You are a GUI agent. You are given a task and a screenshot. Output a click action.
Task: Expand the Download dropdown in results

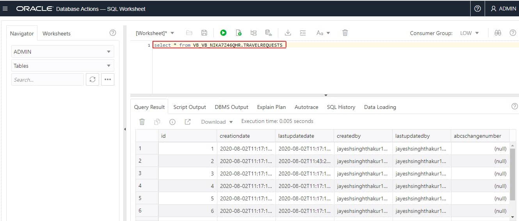[217, 122]
